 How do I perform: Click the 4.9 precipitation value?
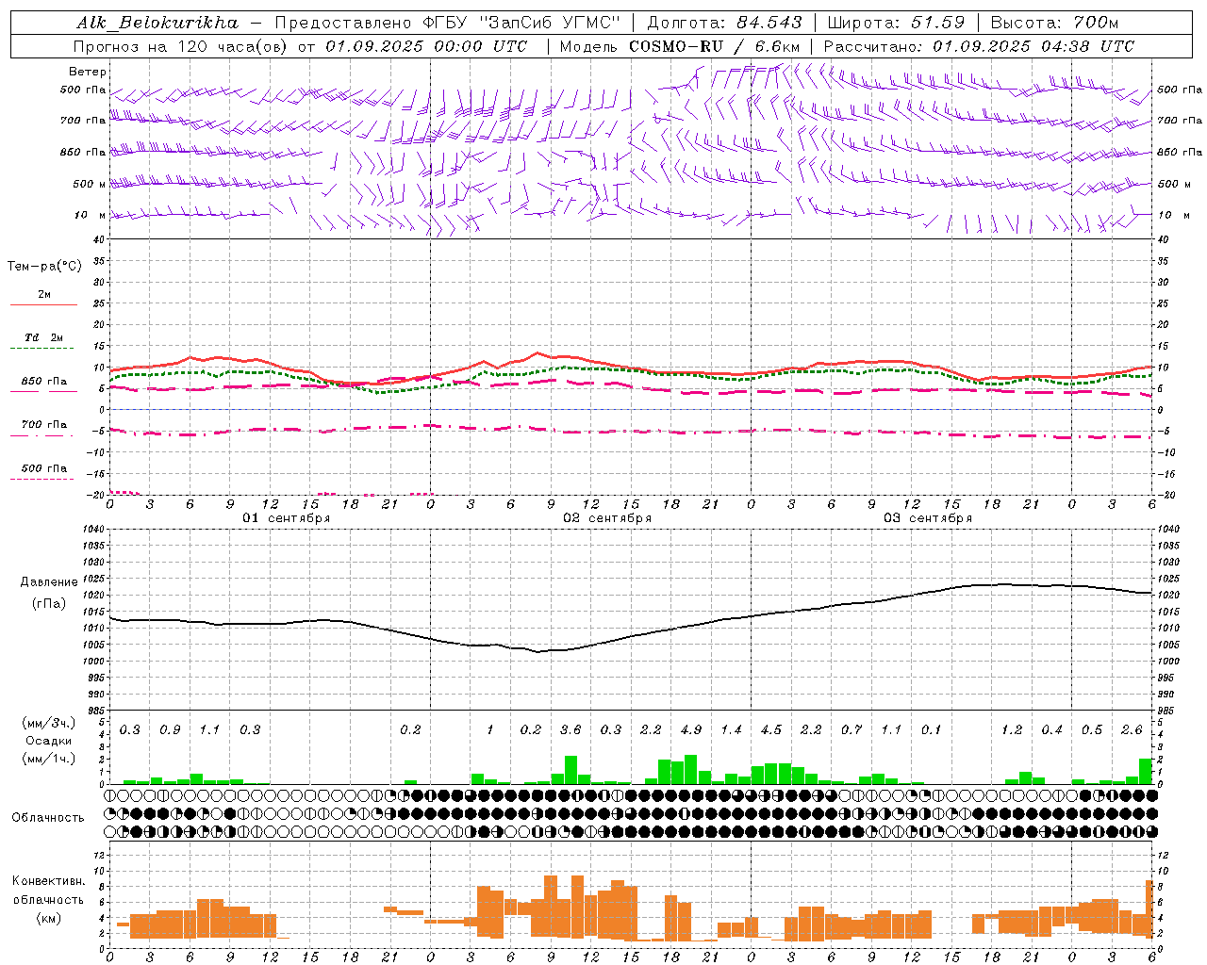pyautogui.click(x=691, y=730)
